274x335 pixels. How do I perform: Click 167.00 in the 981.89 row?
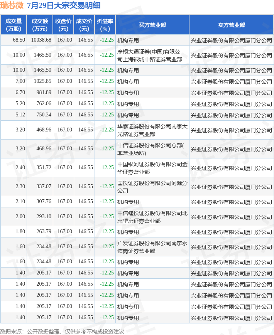pyautogui.click(x=64, y=92)
